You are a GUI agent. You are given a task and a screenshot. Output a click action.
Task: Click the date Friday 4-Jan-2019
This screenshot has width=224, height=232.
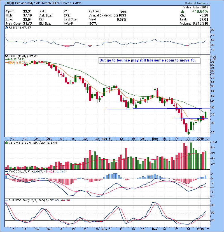[195, 7]
